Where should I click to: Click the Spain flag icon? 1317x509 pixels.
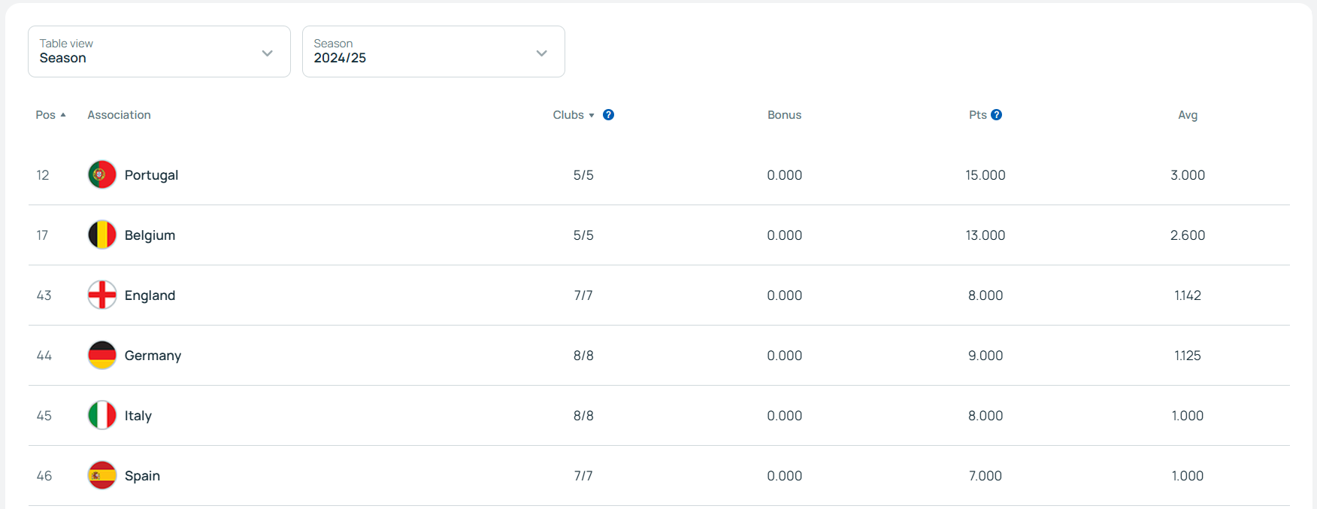click(x=102, y=475)
